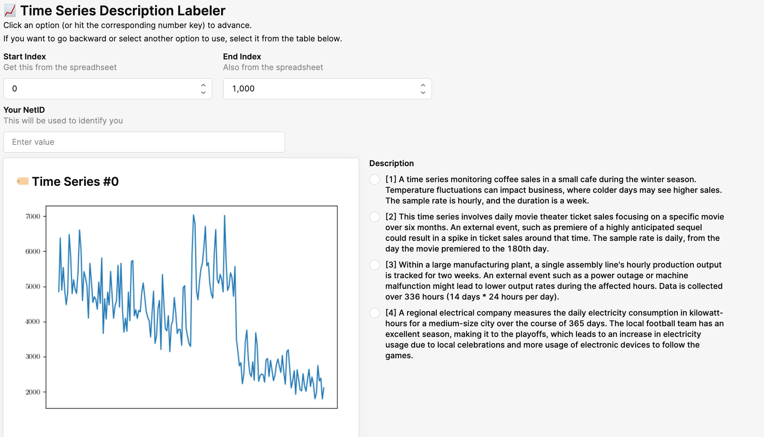The width and height of the screenshot is (764, 437).
Task: Click the chart emoji icon beside the title
Action: coord(10,11)
